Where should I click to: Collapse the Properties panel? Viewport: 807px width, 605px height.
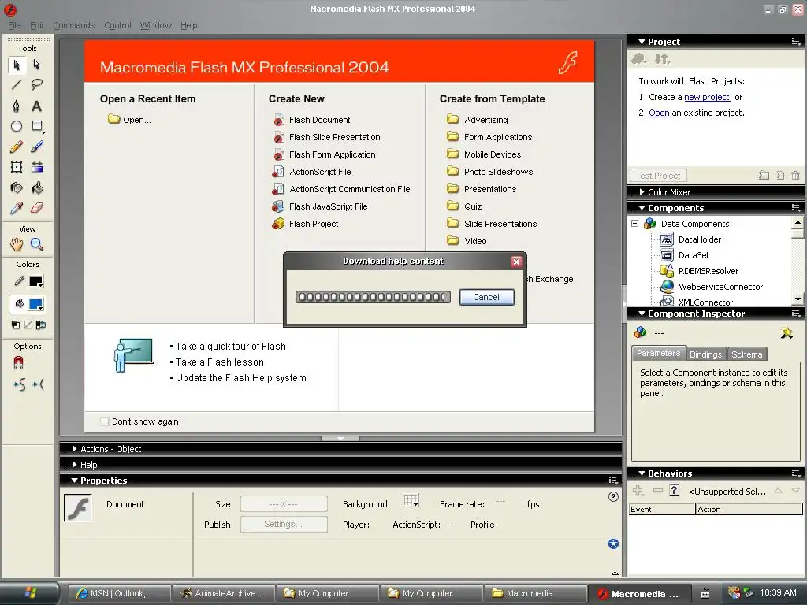[x=74, y=481]
